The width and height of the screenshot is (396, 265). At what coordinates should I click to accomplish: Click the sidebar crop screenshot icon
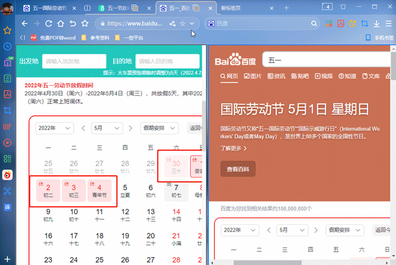tap(7, 111)
